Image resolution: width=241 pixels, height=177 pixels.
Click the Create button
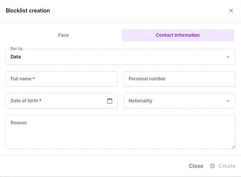click(227, 166)
